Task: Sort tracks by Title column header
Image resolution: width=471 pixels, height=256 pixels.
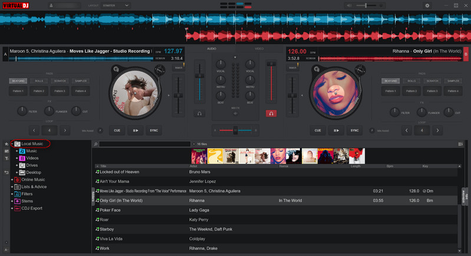Action: pyautogui.click(x=103, y=166)
